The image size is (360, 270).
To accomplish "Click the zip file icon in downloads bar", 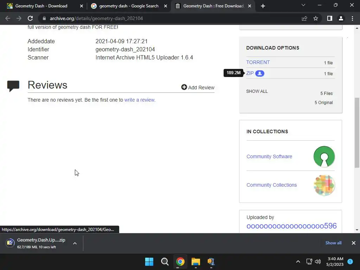I will [x=10, y=243].
